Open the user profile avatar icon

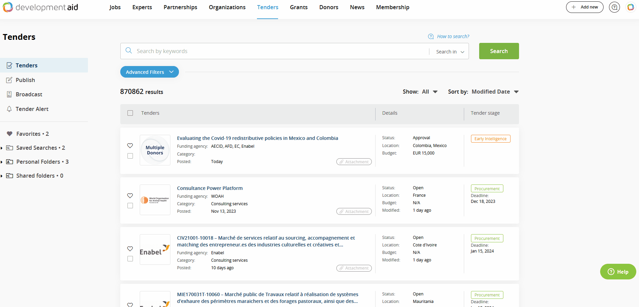click(630, 7)
